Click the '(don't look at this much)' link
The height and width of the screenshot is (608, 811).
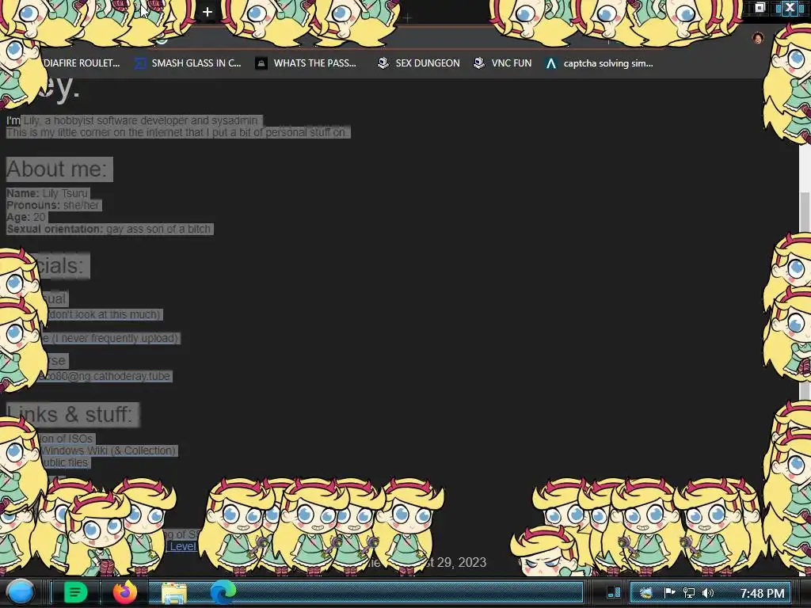pyautogui.click(x=105, y=314)
